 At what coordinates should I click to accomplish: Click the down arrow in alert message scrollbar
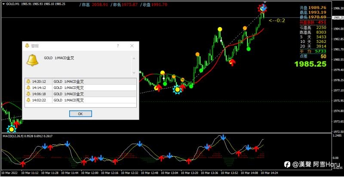tap(134, 73)
